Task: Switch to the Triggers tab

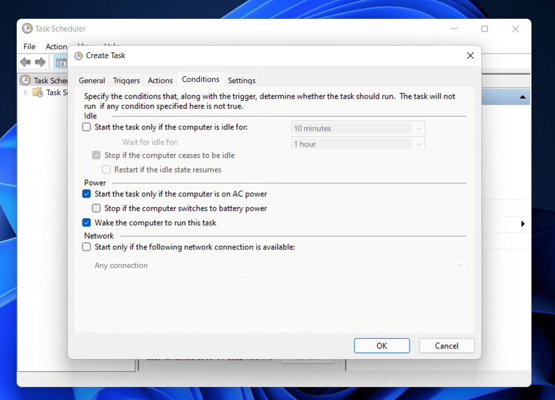Action: 127,81
